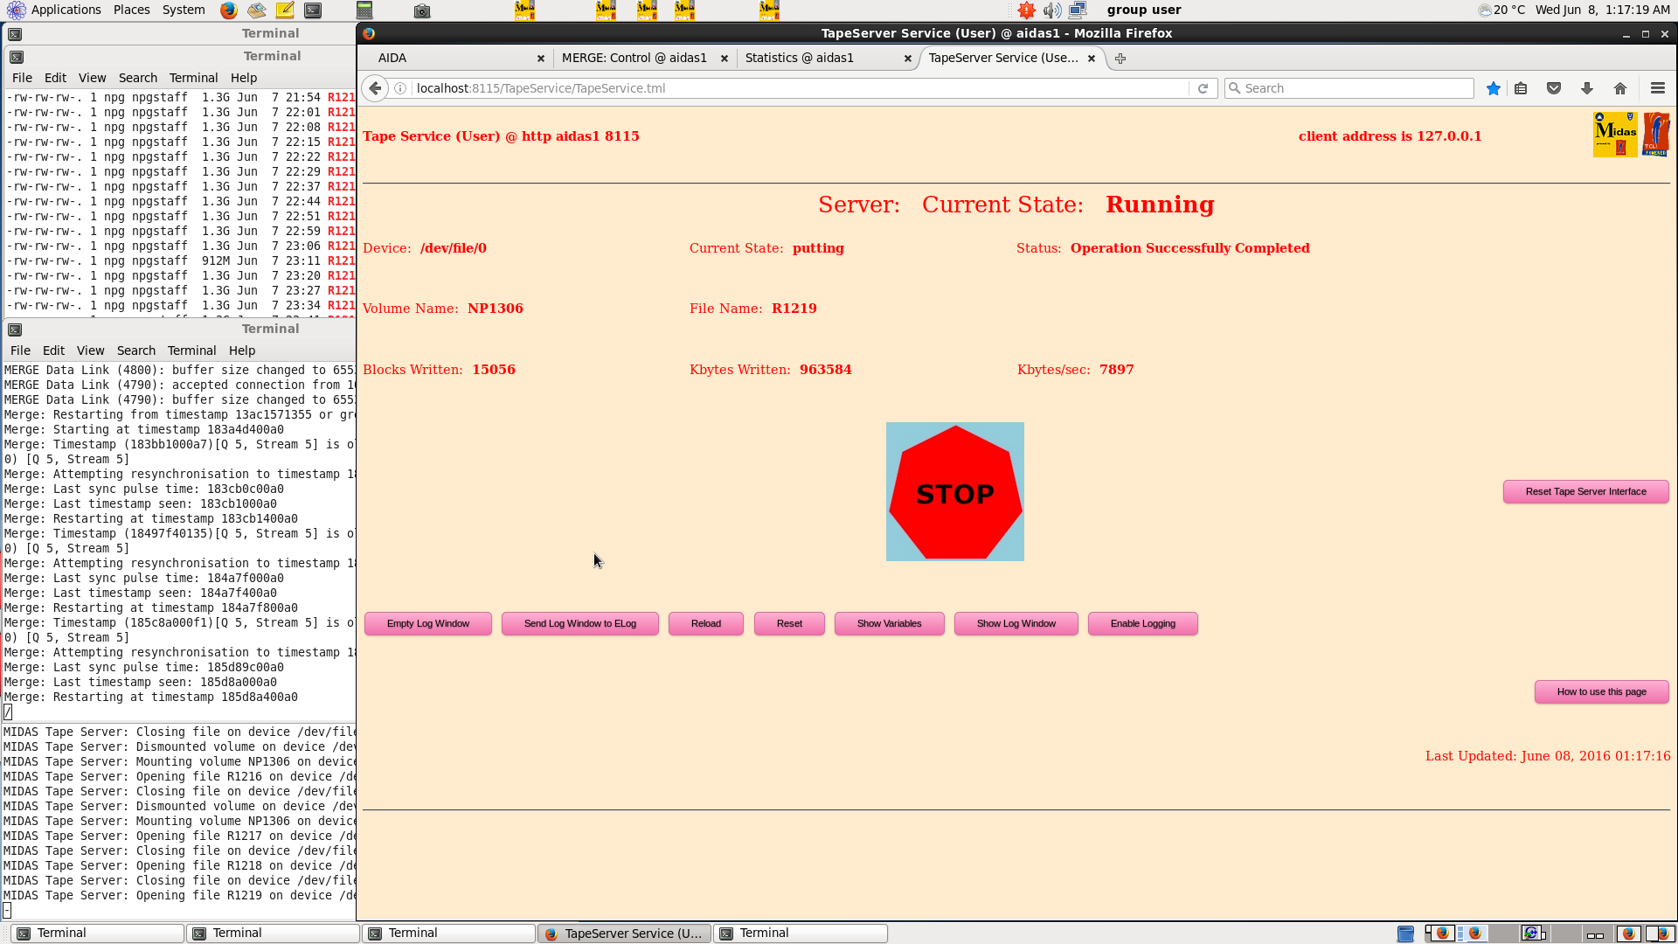Click the Pocket save icon

pyautogui.click(x=1554, y=88)
